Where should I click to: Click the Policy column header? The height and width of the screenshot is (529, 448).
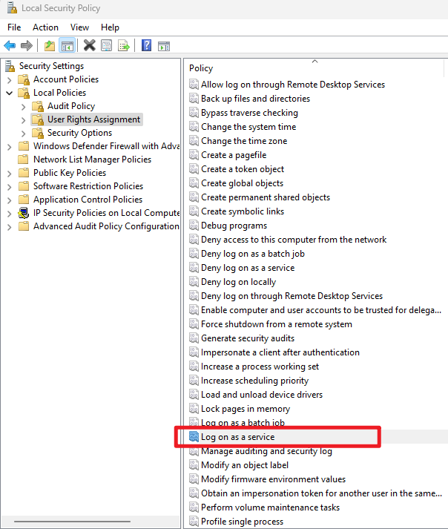point(201,68)
